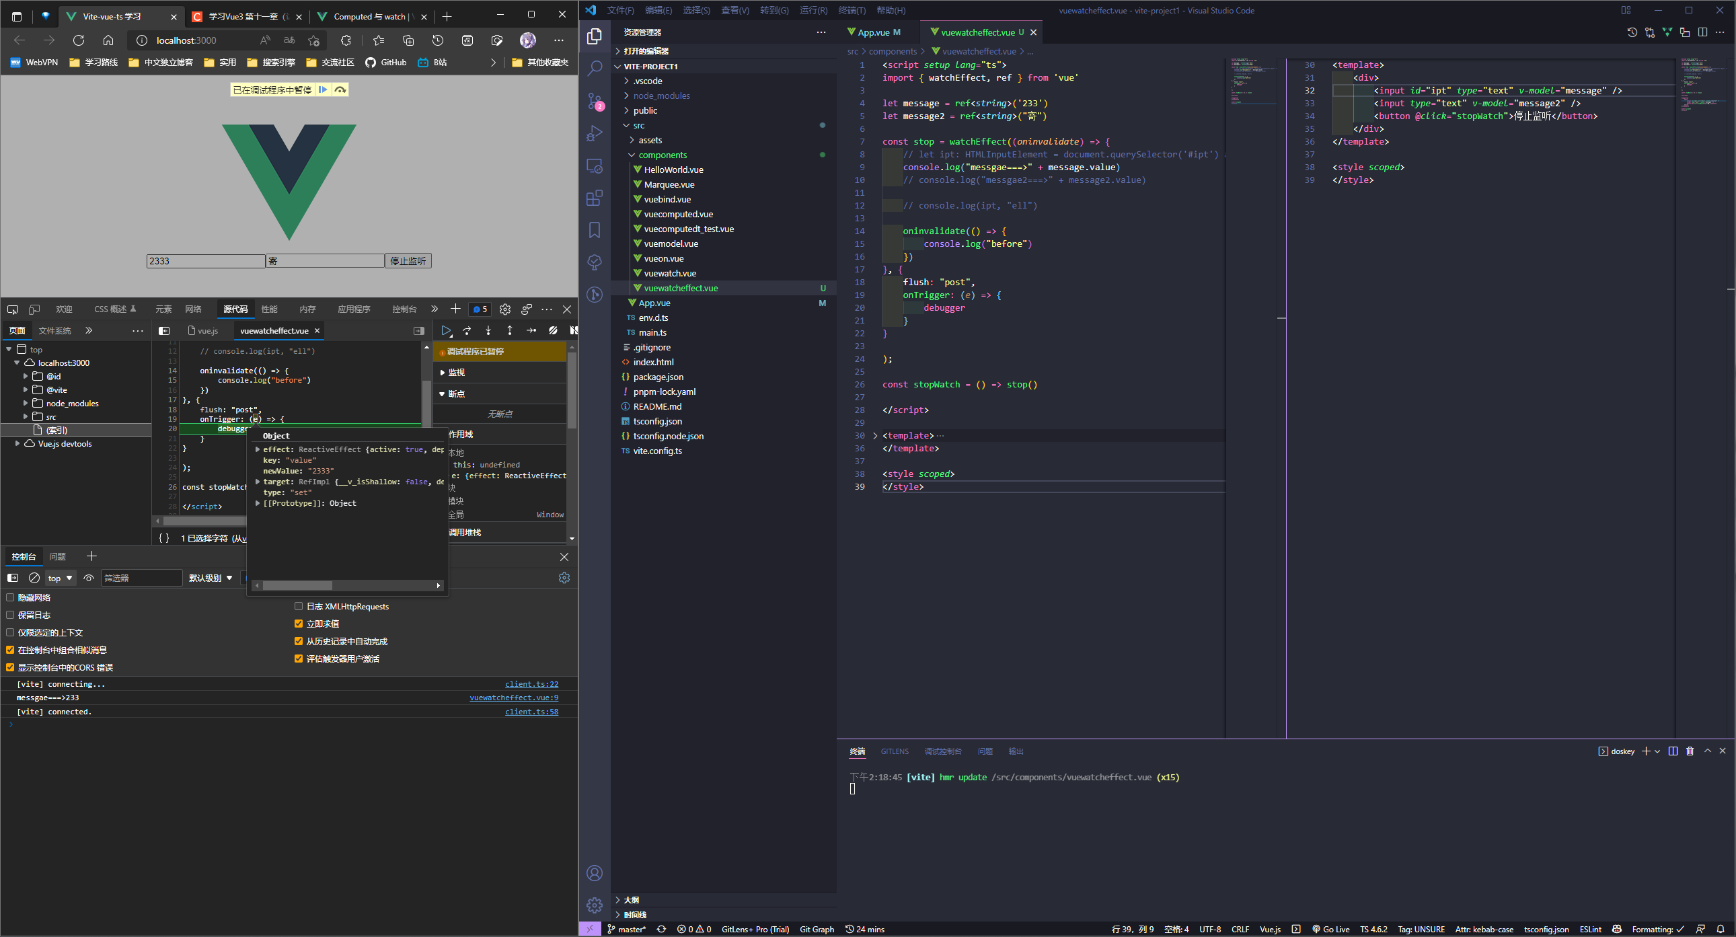Uncheck 立即求值 checkbox
This screenshot has width=1736, height=937.
(x=299, y=624)
